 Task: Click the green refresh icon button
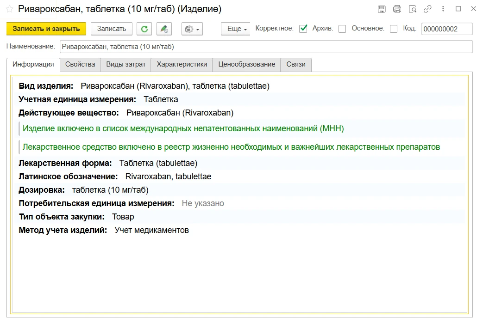coord(144,29)
